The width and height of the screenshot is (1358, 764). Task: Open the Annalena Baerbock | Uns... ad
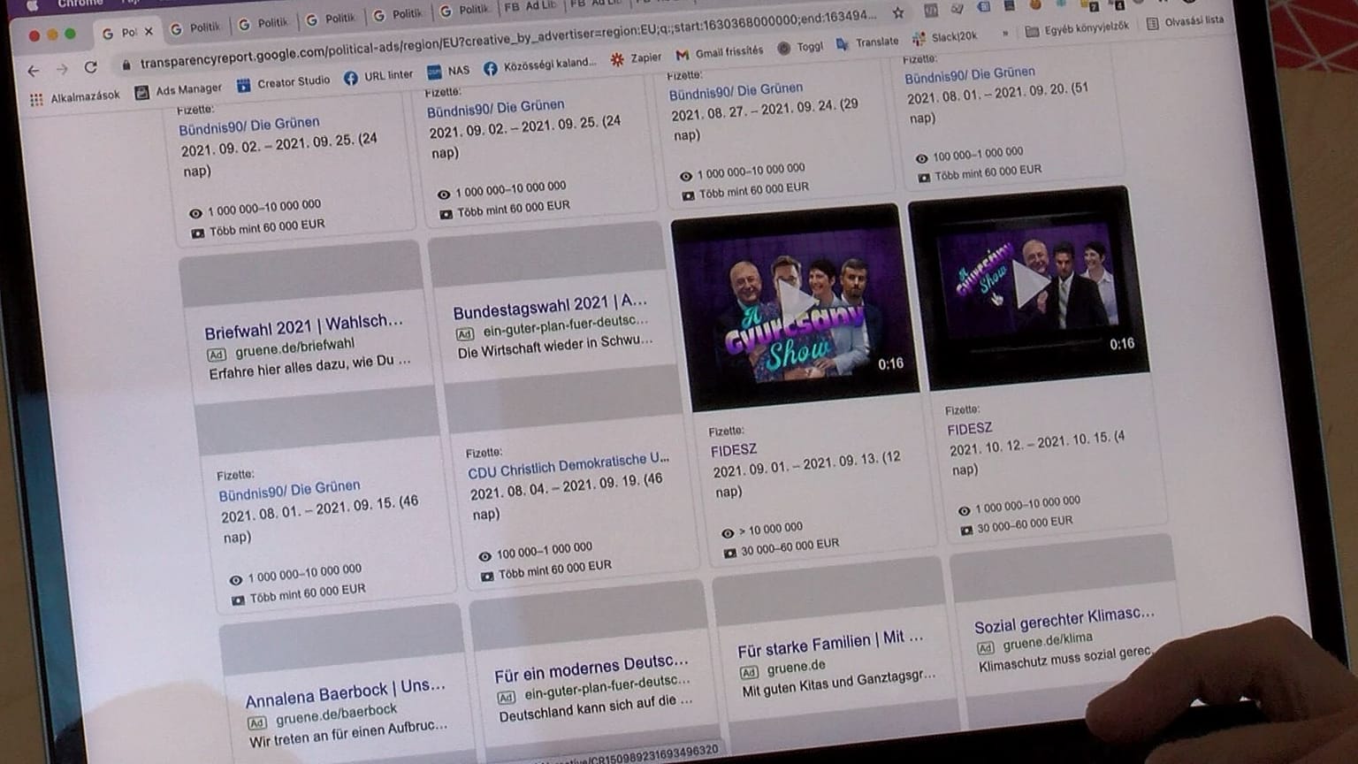[x=345, y=693]
